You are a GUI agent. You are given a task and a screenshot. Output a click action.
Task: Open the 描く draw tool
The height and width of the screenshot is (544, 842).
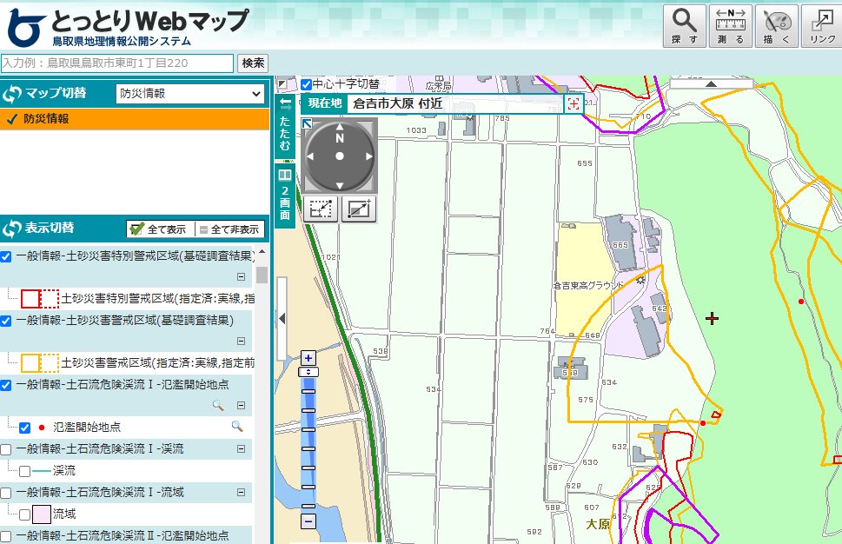click(777, 26)
